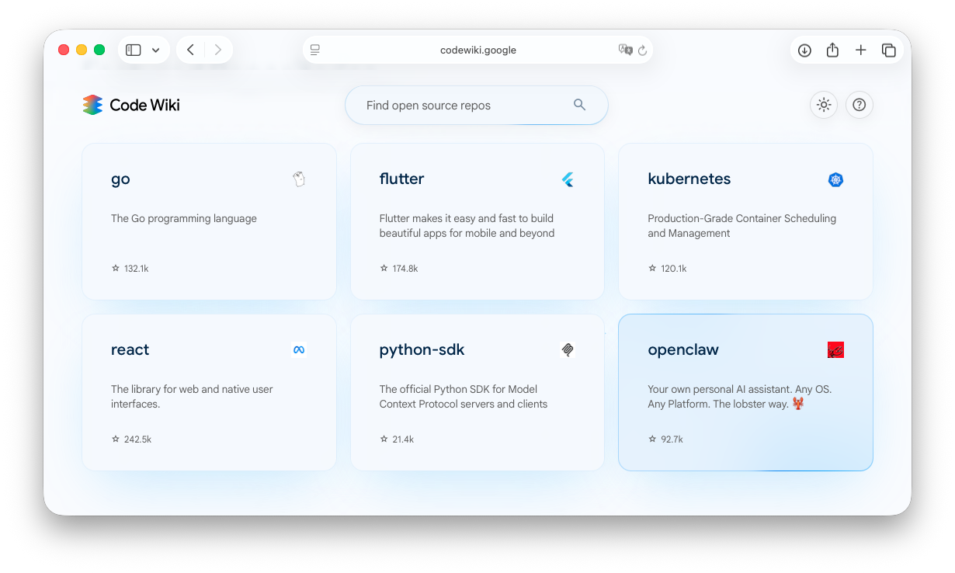Click the Go gopher icon
The image size is (955, 573).
(299, 179)
